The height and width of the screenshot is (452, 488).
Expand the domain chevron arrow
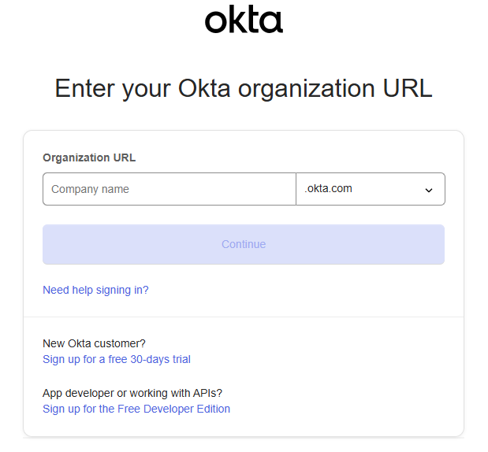point(429,190)
